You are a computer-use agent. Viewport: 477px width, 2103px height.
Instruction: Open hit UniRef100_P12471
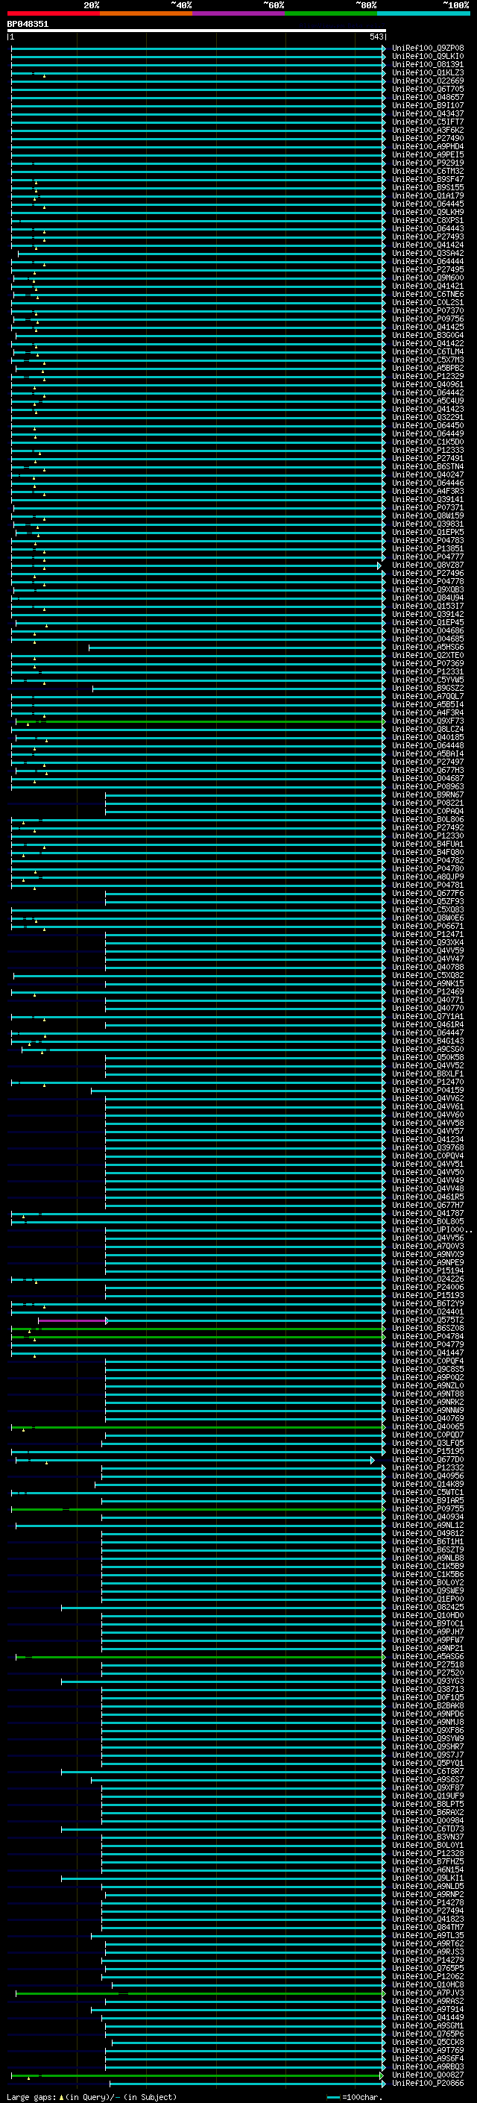427,935
